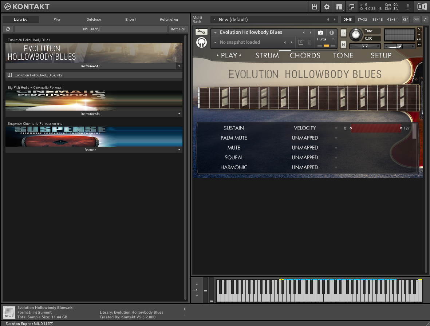Toggle the KSP multi script button
The image size is (430, 326).
click(405, 19)
